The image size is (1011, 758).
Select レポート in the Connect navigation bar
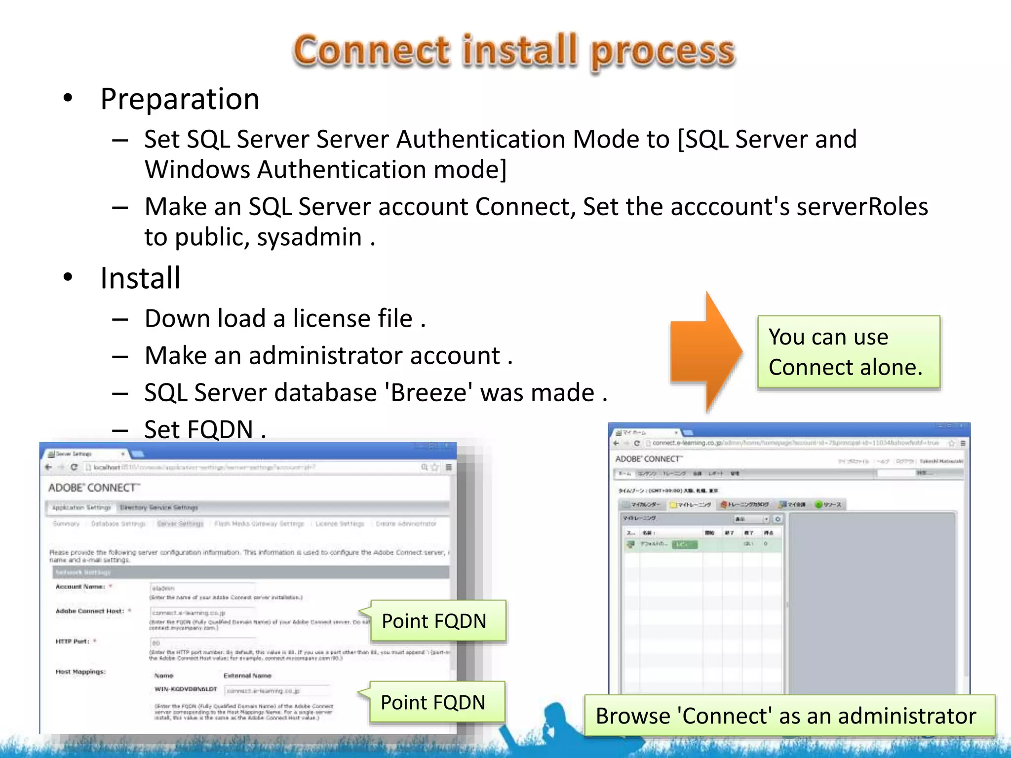(716, 474)
